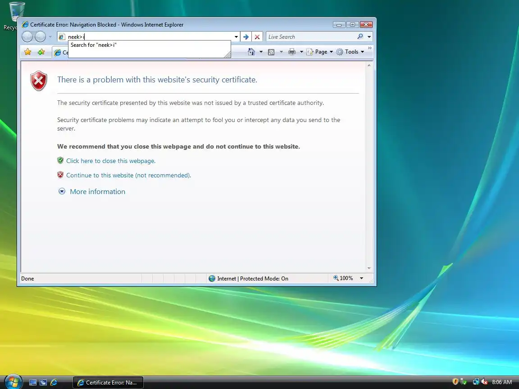Image resolution: width=519 pixels, height=389 pixels.
Task: Click the page scrollbar up arrow
Action: click(x=369, y=65)
